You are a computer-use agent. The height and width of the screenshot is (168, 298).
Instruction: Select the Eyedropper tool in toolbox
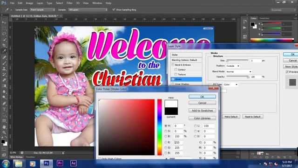pos(4,51)
